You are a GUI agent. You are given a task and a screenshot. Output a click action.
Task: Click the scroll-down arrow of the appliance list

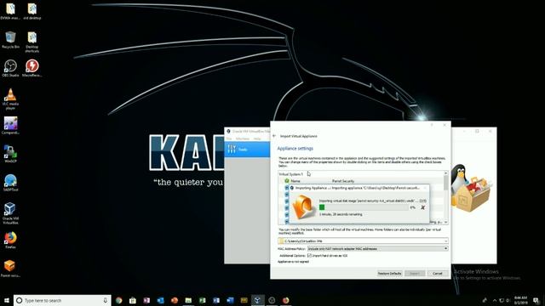[446, 222]
